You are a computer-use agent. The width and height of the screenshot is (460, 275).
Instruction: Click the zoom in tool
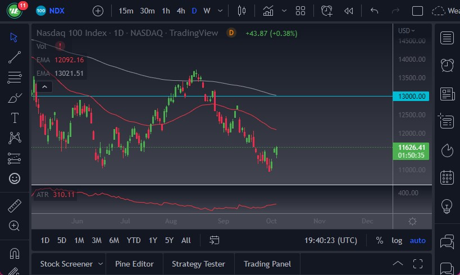pyautogui.click(x=15, y=226)
